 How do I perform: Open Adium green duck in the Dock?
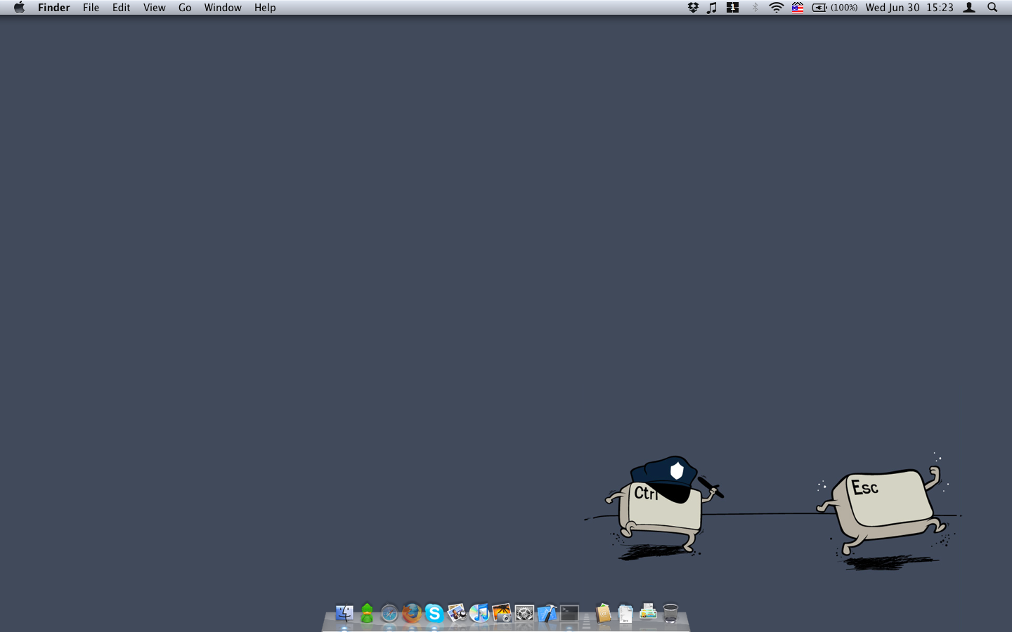367,613
